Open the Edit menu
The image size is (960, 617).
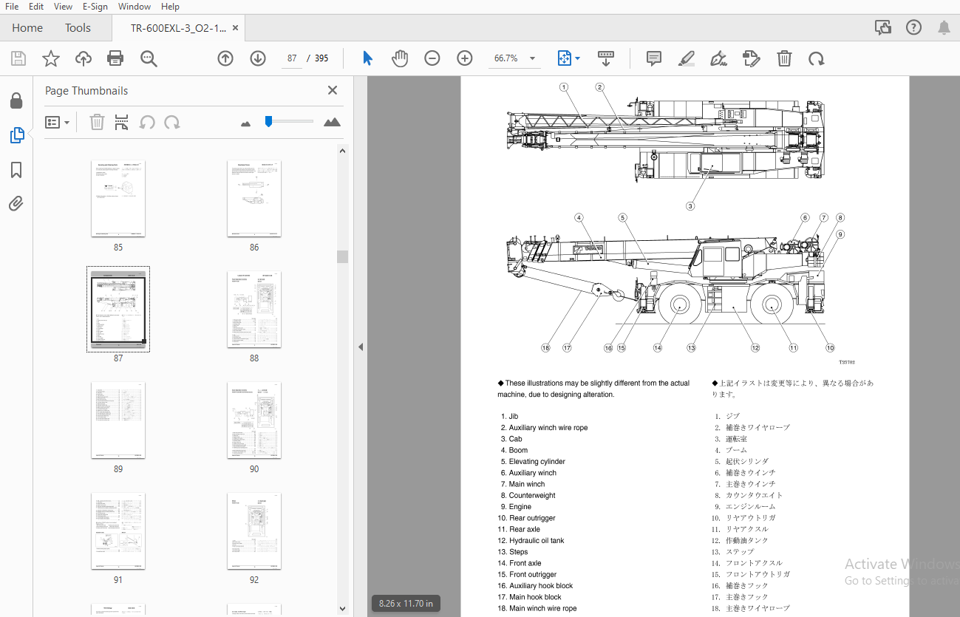coord(36,7)
